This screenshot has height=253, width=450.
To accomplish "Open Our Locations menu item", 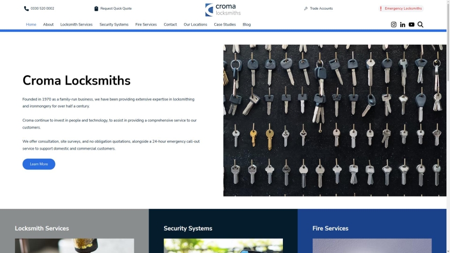I will coord(195,25).
